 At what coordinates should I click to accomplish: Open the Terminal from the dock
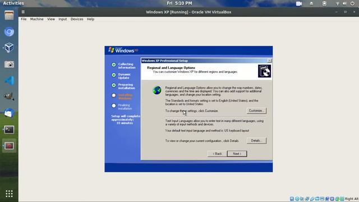[9, 130]
